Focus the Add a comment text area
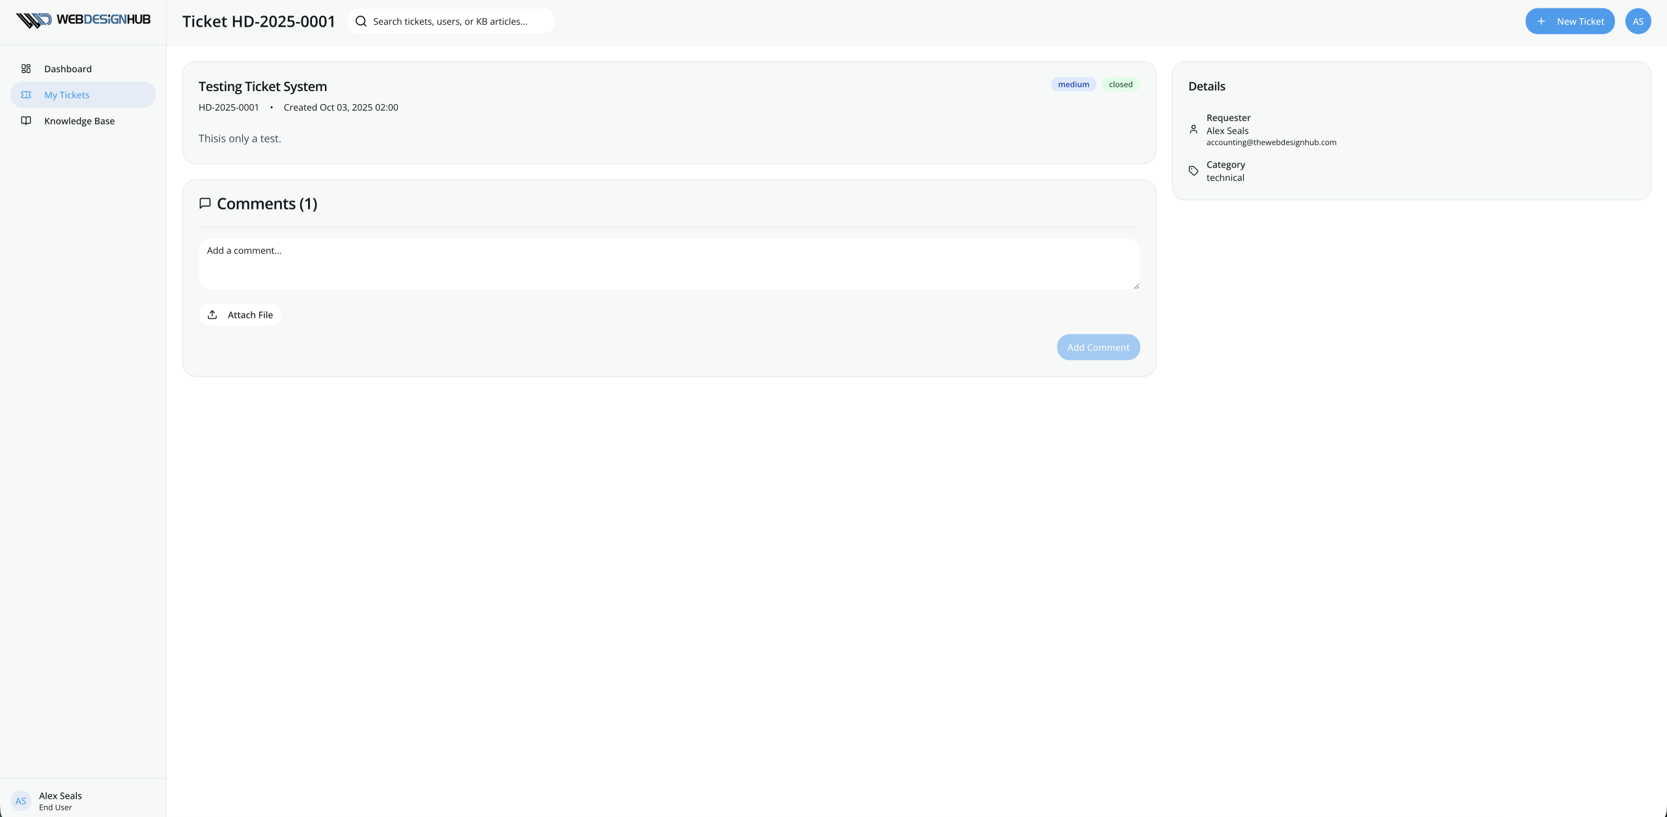 pos(669,263)
